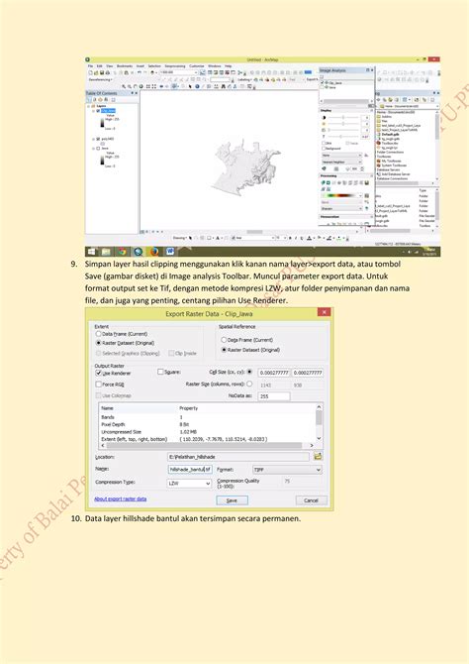The height and width of the screenshot is (664, 469).
Task: Enable the Background checkbox in Image Analysis
Action: (x=324, y=149)
